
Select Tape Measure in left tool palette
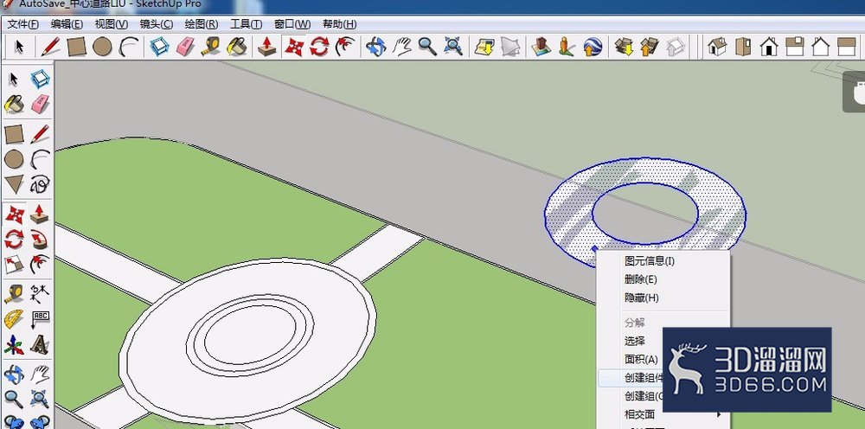click(x=14, y=292)
